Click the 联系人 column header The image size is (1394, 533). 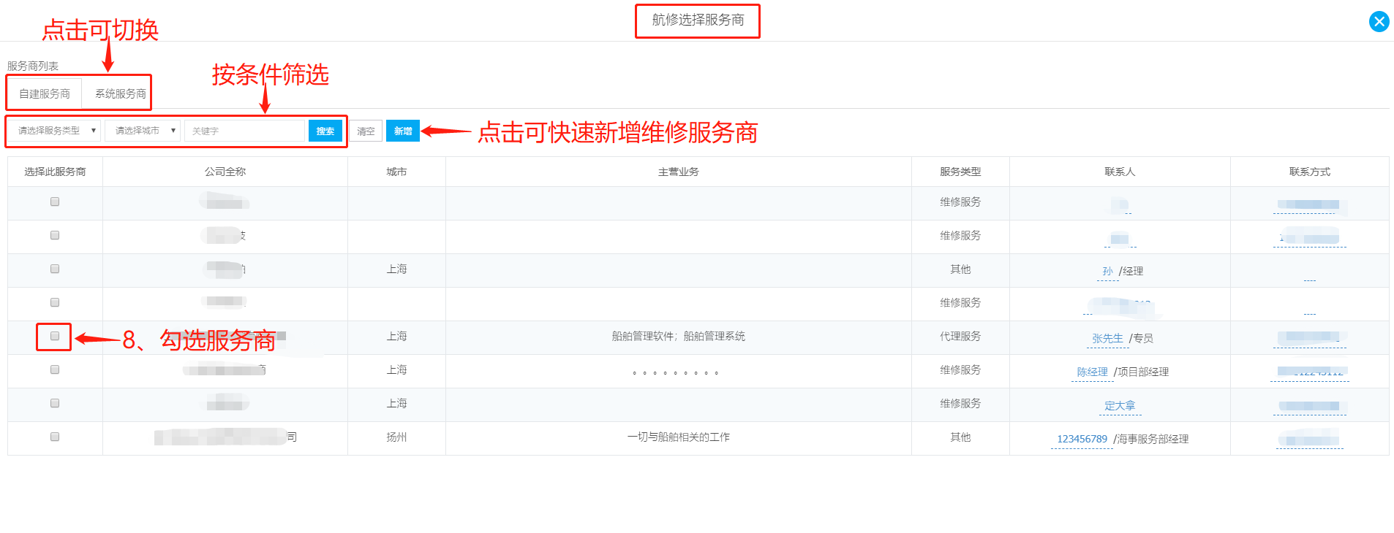click(x=1120, y=172)
